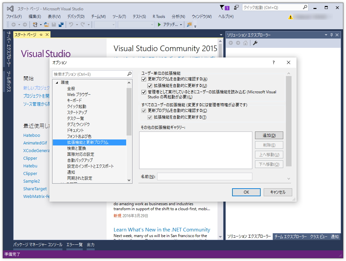Open Learn What's New in .NET Community link

[162, 229]
